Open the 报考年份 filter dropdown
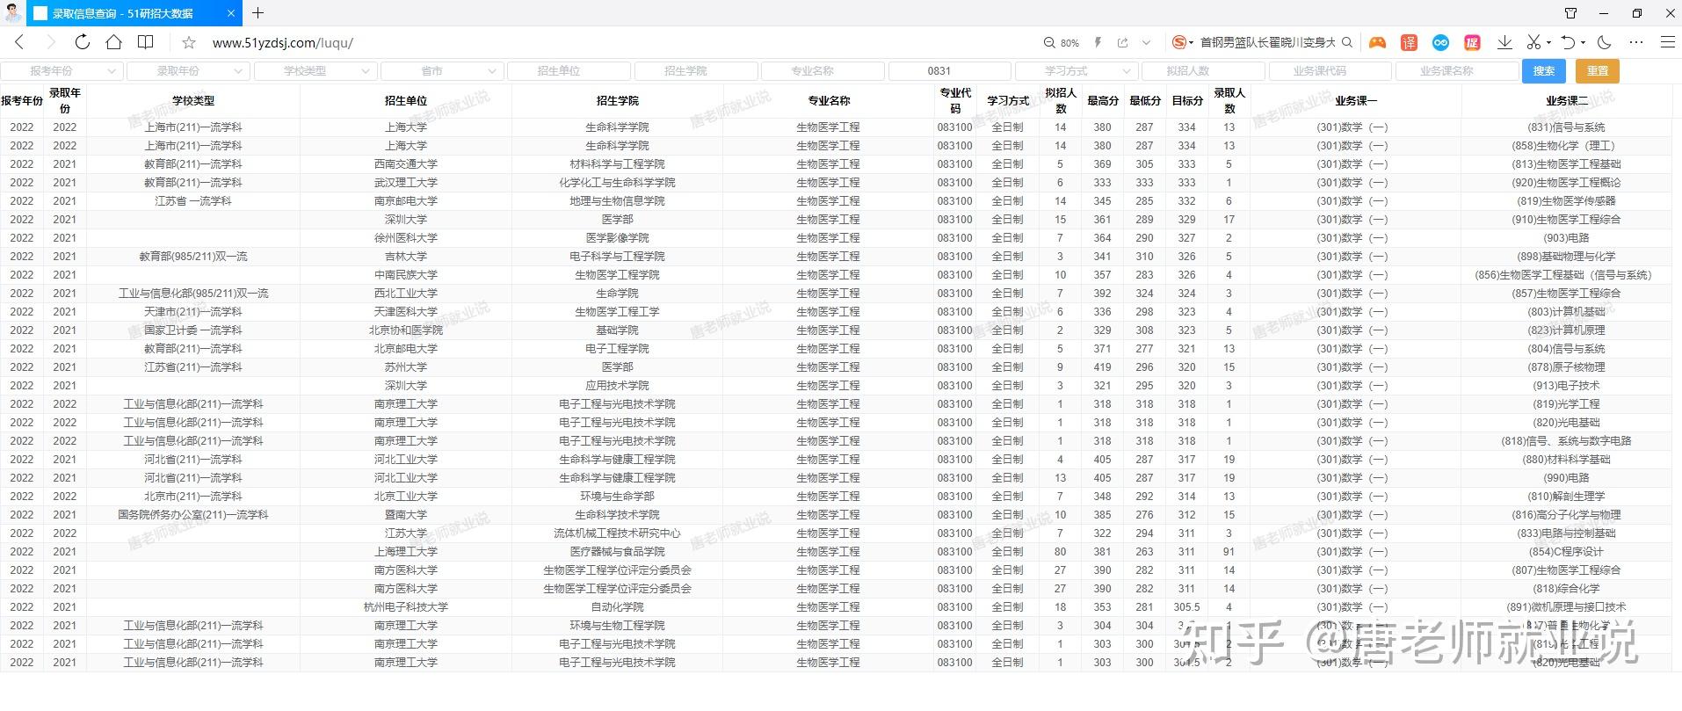The image size is (1682, 711). [x=62, y=71]
